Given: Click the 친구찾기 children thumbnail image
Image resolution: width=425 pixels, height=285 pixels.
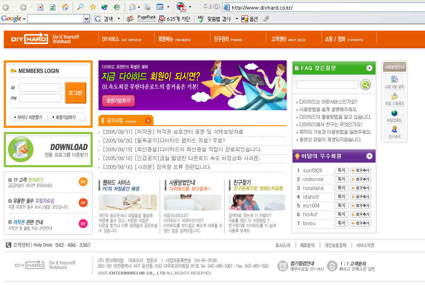Looking at the screenshot, I should [x=257, y=202].
